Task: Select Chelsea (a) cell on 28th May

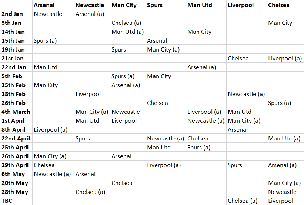Action: coord(92,192)
